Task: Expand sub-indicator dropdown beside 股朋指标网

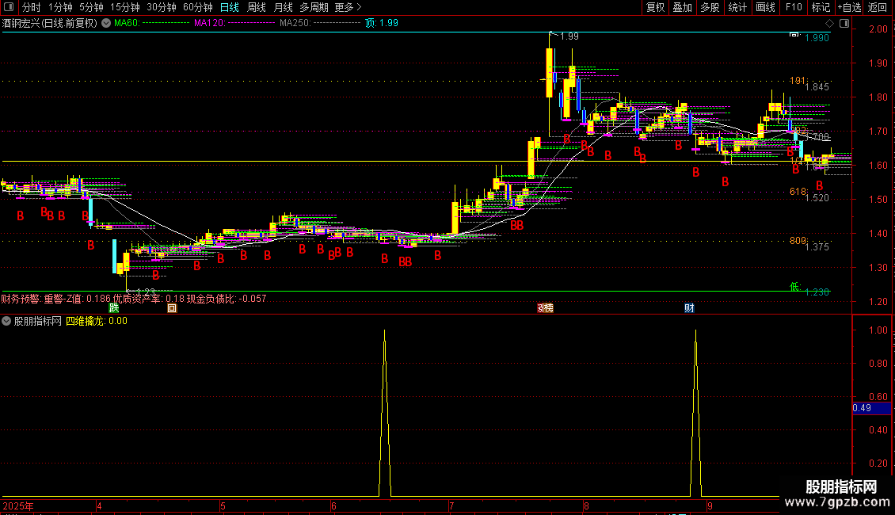Action: (x=6, y=321)
